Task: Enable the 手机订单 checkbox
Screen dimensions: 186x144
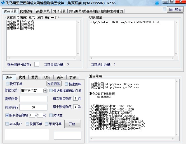Action: click(47, 124)
